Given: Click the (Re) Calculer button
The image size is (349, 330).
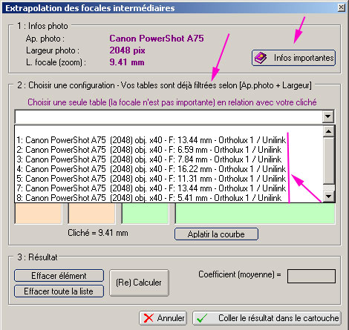Looking at the screenshot, I should tap(139, 283).
